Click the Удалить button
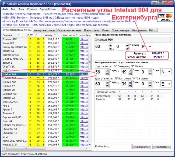 [162, 147]
